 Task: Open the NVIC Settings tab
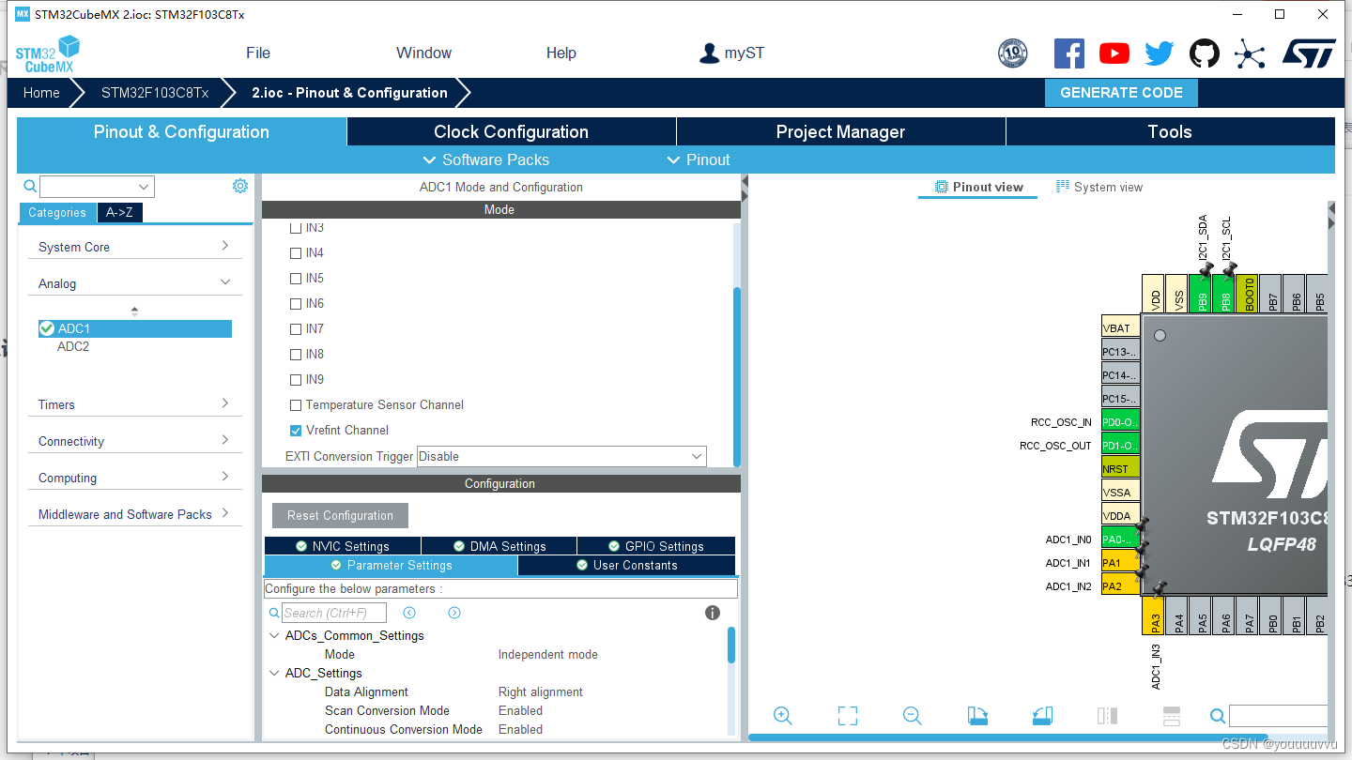click(x=343, y=546)
